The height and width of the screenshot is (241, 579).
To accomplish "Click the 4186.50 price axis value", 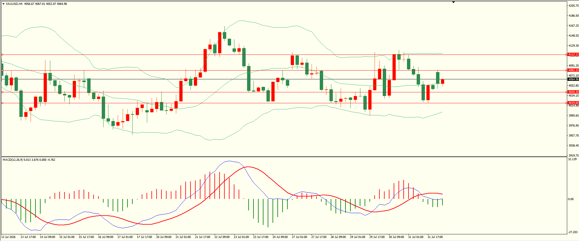I will [574, 16].
